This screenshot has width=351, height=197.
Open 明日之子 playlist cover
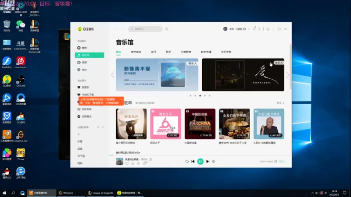166,124
